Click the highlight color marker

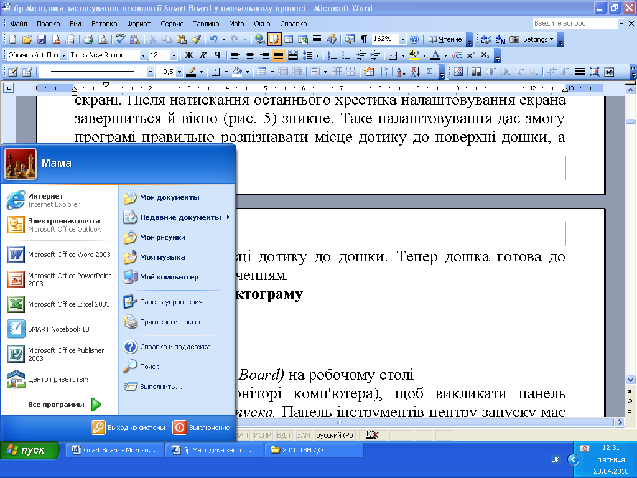point(414,55)
